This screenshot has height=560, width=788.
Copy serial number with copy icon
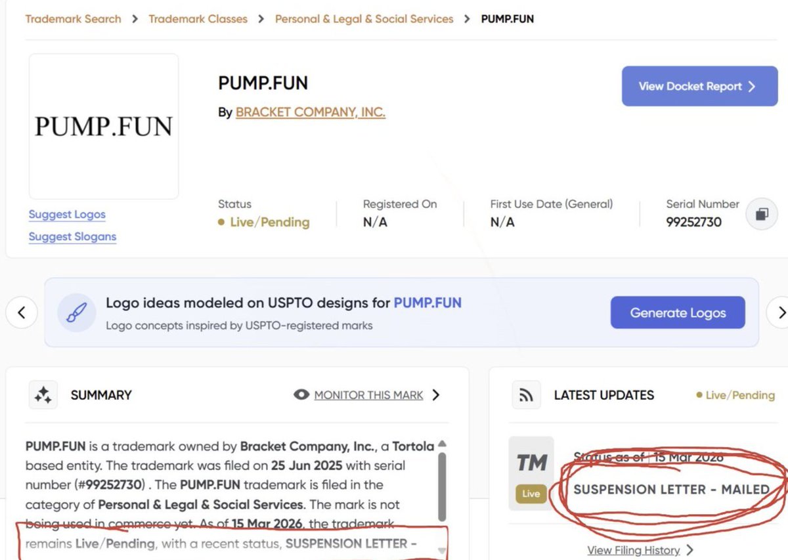(762, 215)
